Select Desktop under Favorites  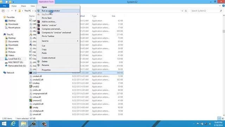(x=12, y=21)
